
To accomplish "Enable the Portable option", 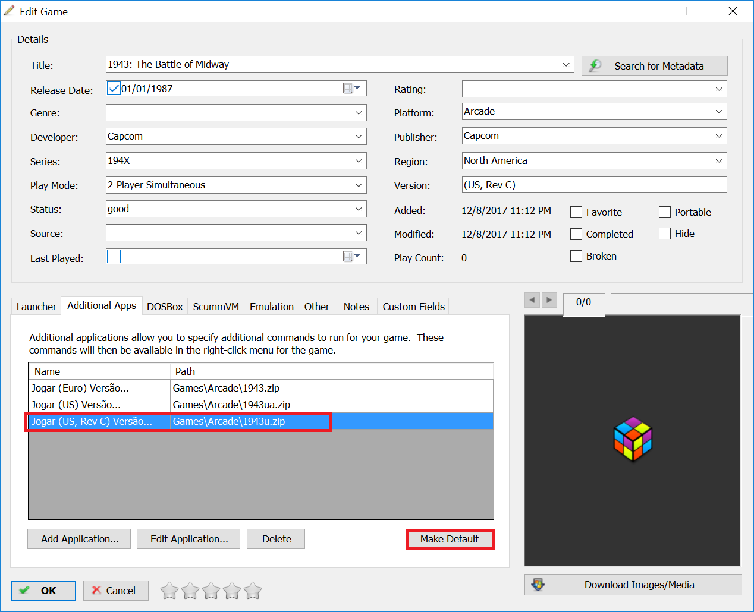I will [665, 212].
